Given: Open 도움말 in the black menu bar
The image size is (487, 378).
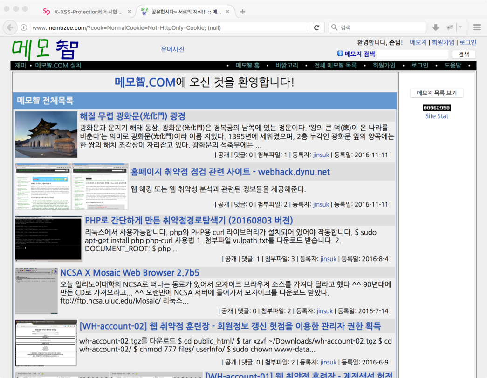Looking at the screenshot, I should pyautogui.click(x=453, y=66).
